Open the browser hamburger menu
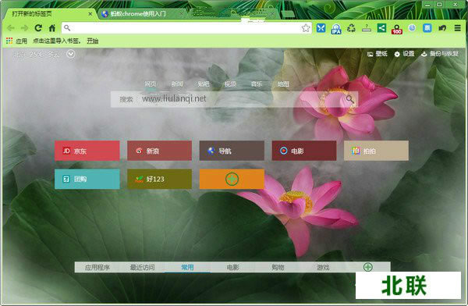468x306 pixels. (x=458, y=28)
